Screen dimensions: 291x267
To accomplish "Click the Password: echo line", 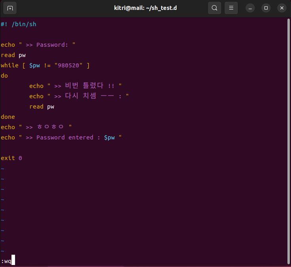I will (x=38, y=45).
